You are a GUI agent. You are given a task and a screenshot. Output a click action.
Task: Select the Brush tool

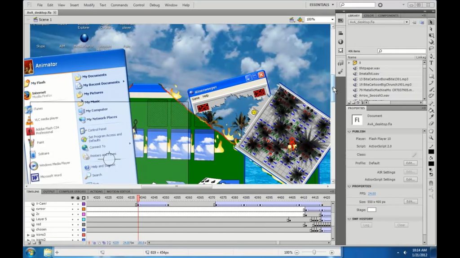click(431, 90)
